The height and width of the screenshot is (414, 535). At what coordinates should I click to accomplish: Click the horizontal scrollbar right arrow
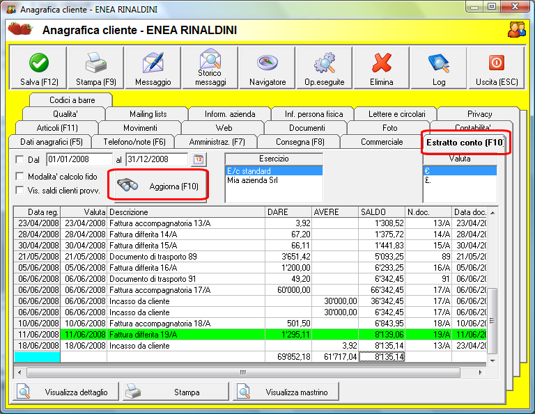[481, 372]
